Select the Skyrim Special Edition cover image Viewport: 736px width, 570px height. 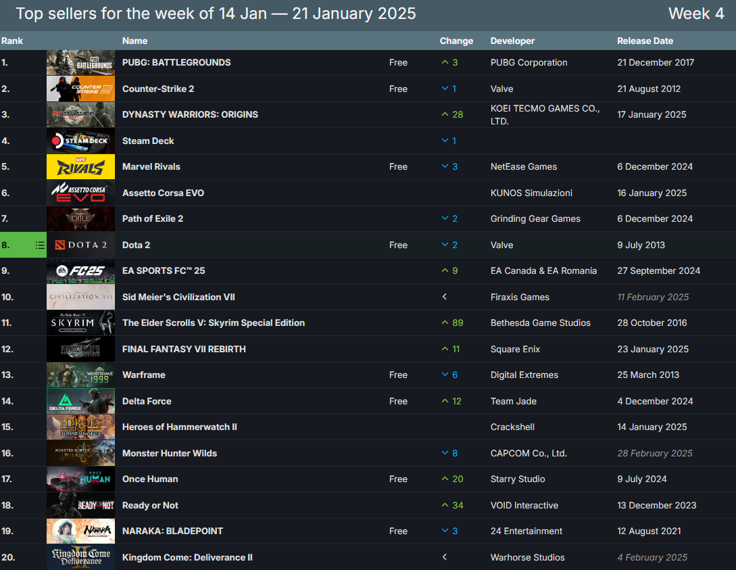pos(80,323)
